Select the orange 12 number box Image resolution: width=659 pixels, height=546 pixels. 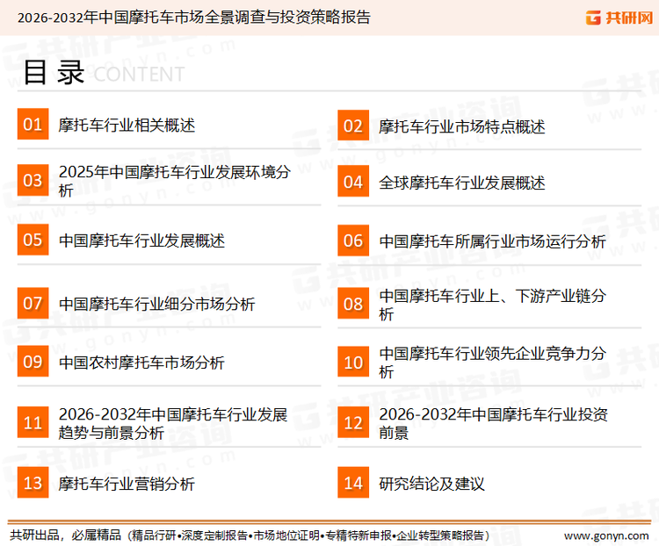pos(353,422)
